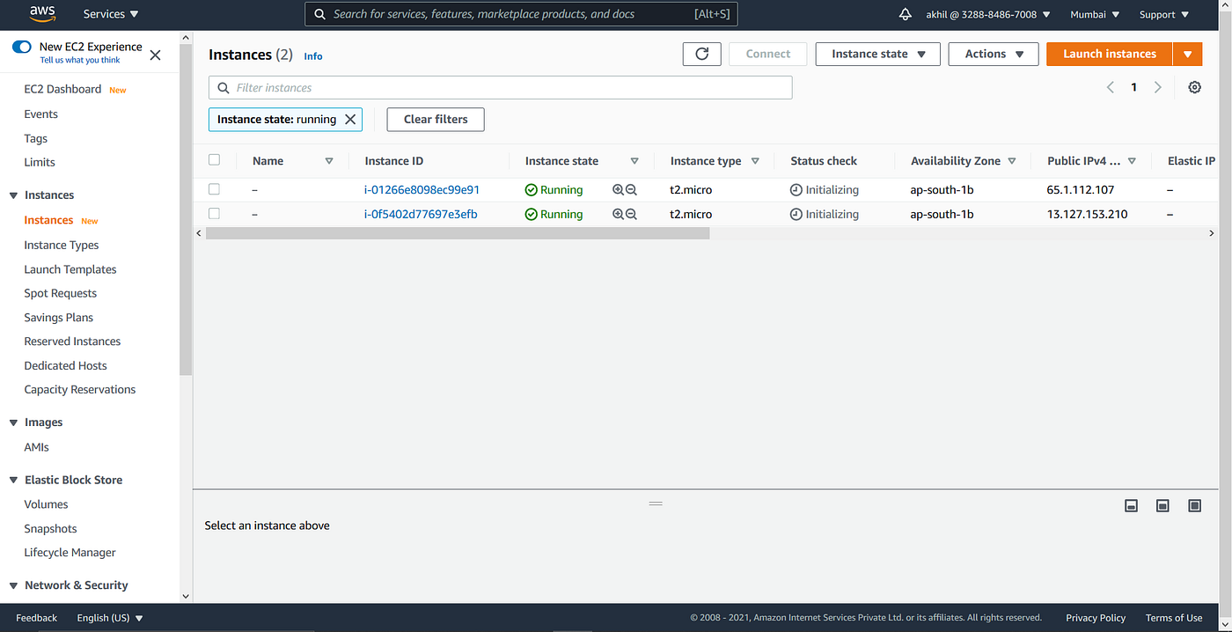The height and width of the screenshot is (632, 1232).
Task: Open the Services dropdown menu
Action: click(111, 14)
